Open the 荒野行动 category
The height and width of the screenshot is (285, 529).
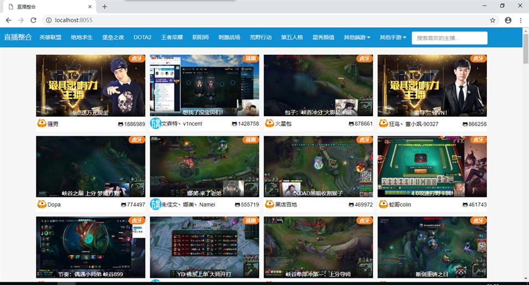point(261,38)
